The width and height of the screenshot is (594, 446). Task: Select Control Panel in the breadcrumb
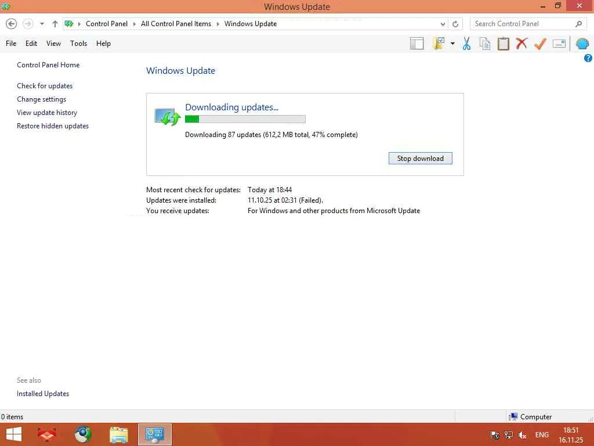[107, 23]
